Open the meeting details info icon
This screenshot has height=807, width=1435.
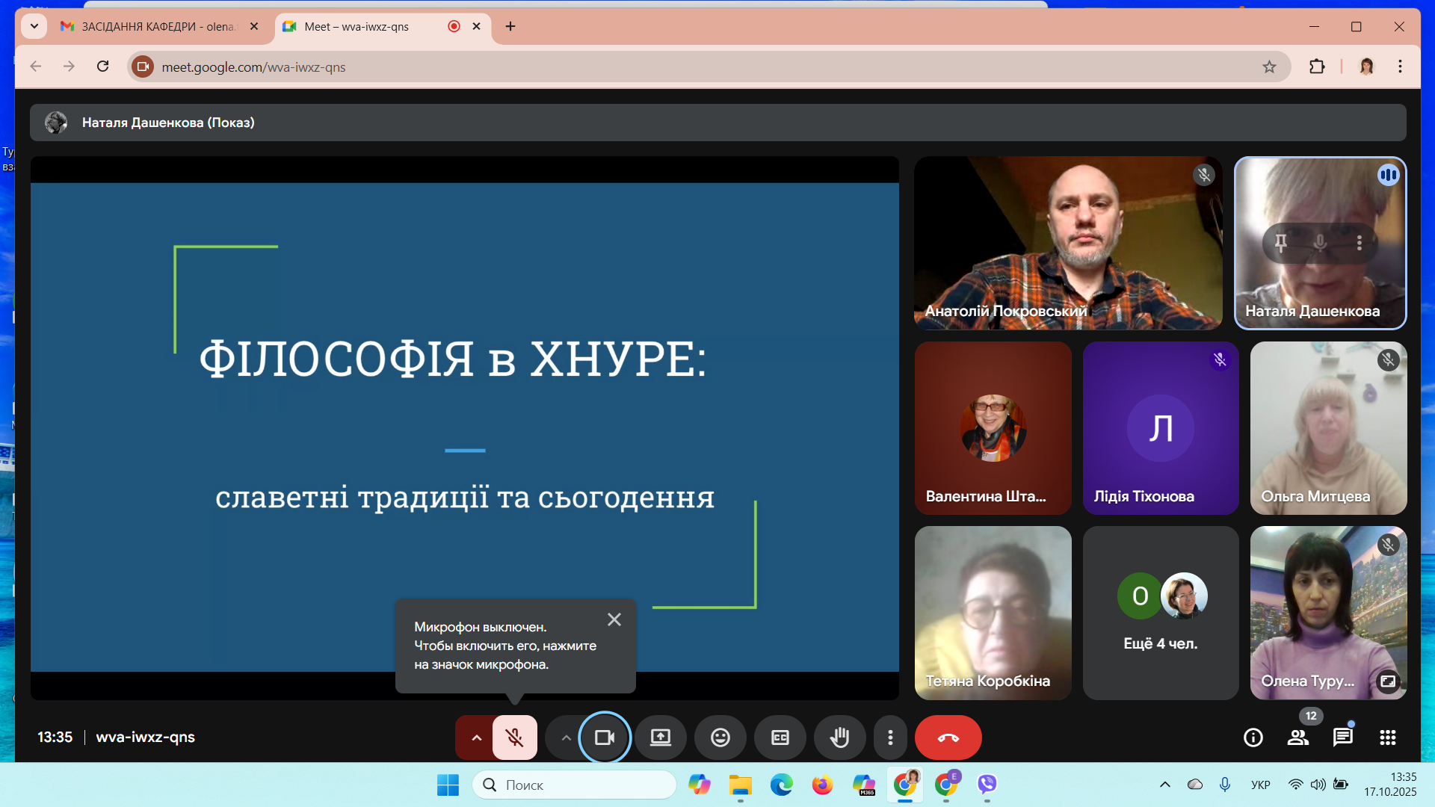[1253, 738]
